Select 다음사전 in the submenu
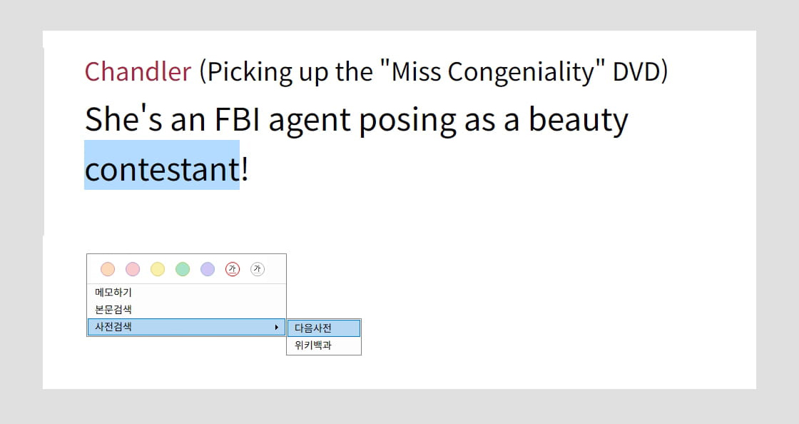 click(x=324, y=328)
